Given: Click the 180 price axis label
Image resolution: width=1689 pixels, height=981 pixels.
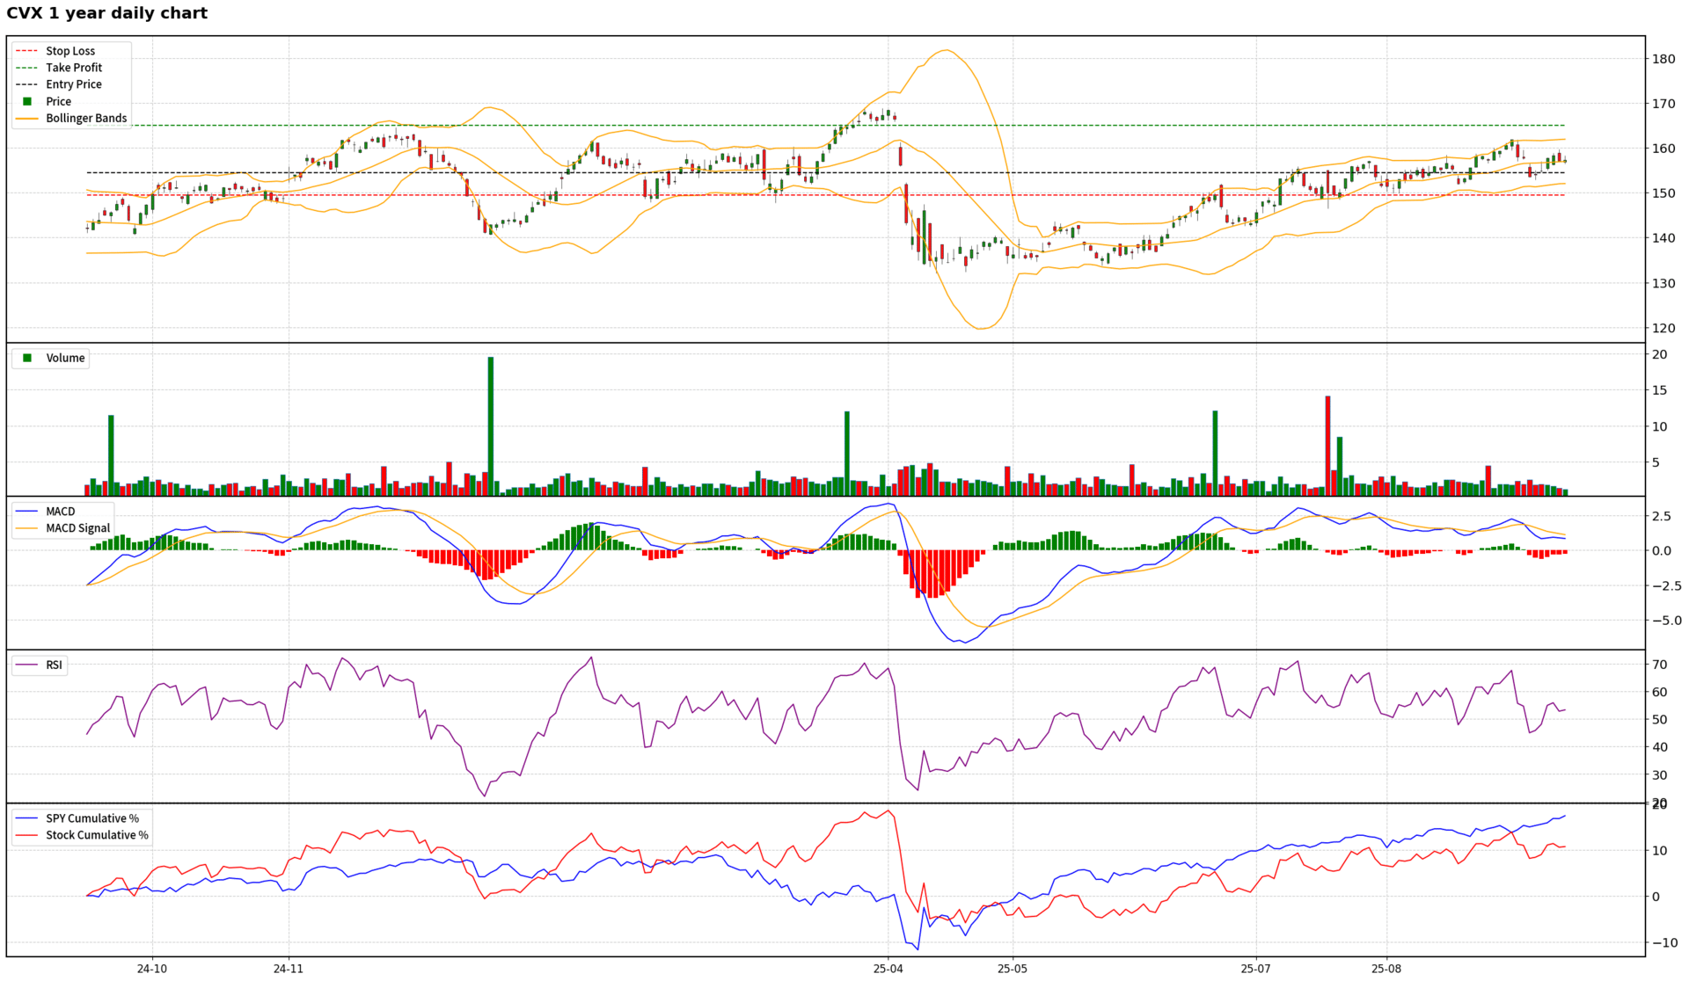Looking at the screenshot, I should (x=1663, y=59).
